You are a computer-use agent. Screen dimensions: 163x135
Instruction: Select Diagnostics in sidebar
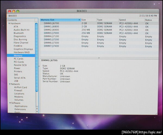click(x=20, y=36)
